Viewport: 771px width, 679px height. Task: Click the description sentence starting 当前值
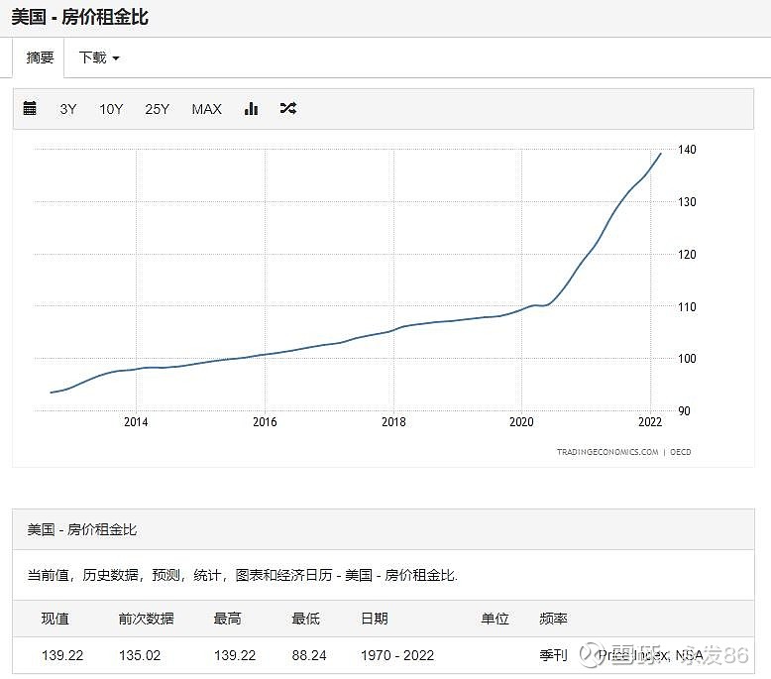[243, 575]
